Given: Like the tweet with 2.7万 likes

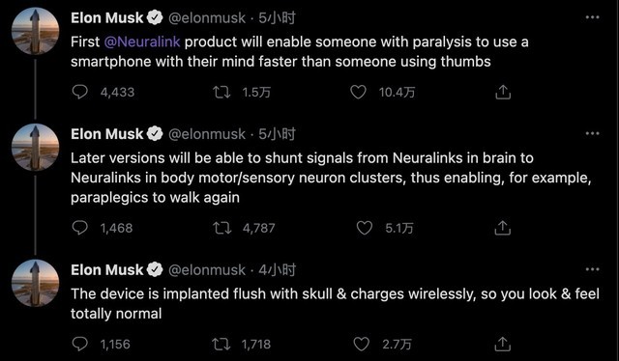Looking at the screenshot, I should pos(361,344).
